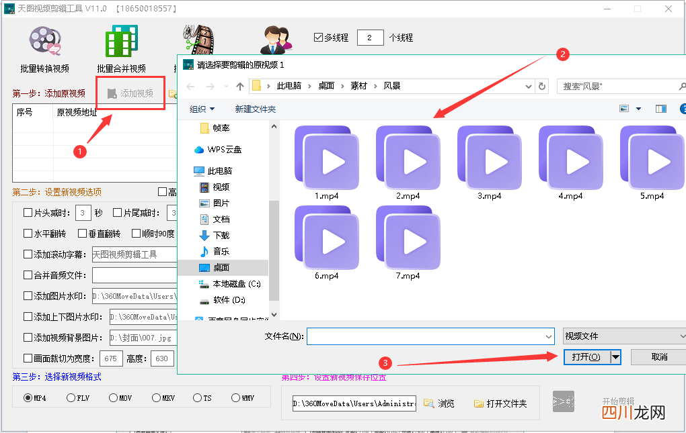The height and width of the screenshot is (433, 686).
Task: Expand the view mode dropdown arrow
Action: pos(638,109)
